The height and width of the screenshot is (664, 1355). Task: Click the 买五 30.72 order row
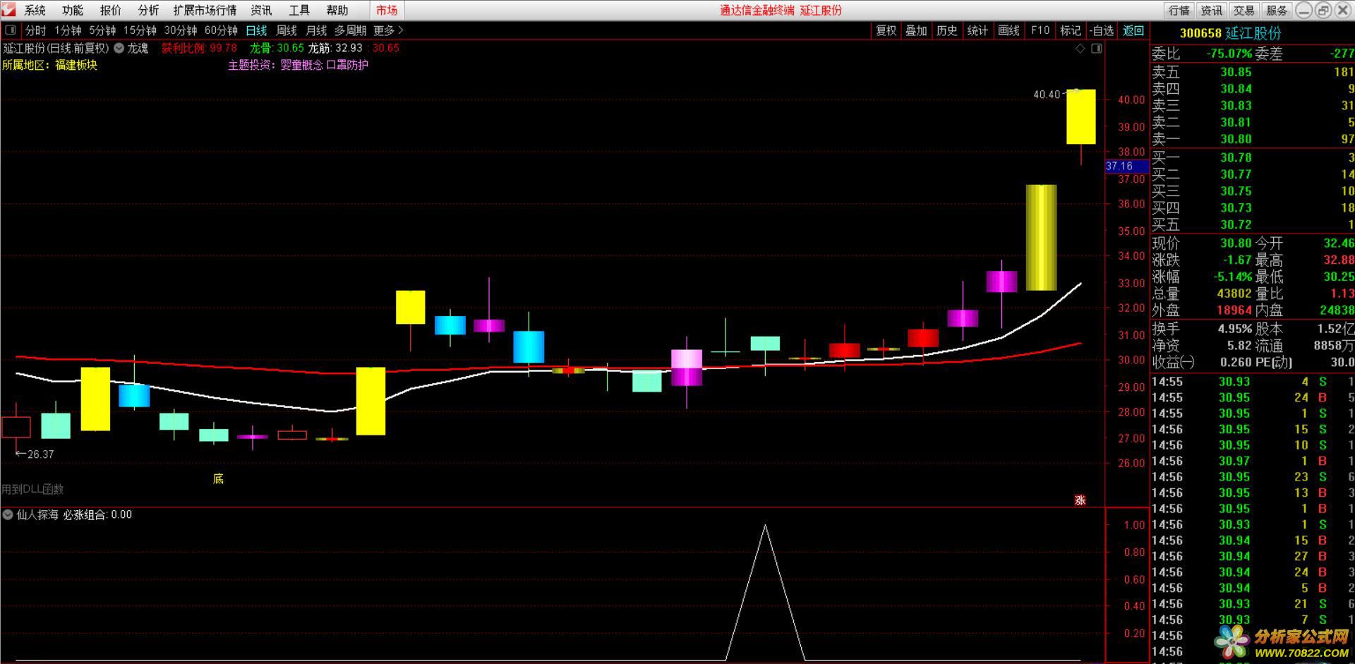coord(1253,224)
